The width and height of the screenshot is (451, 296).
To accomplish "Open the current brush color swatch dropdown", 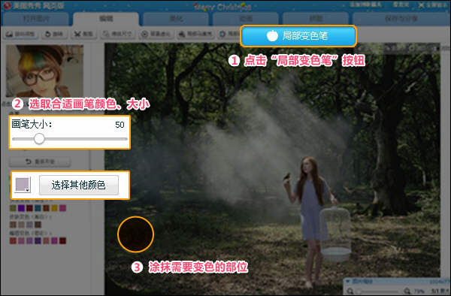I will (23, 185).
